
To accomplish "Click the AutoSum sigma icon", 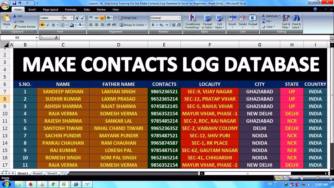I will (x=264, y=16).
